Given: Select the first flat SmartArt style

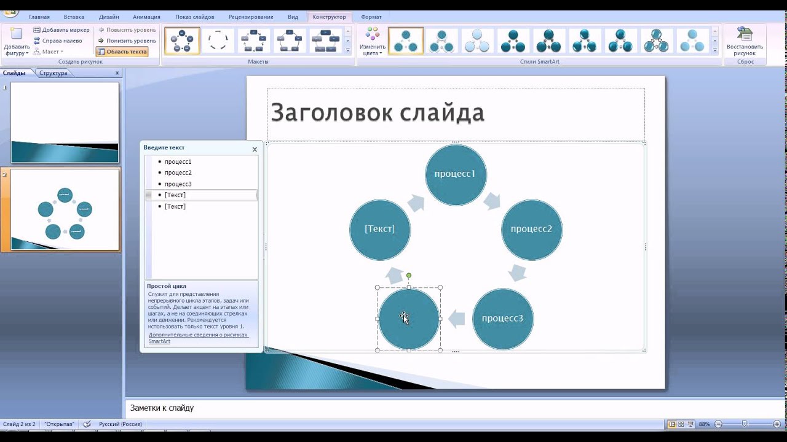Looking at the screenshot, I should [x=406, y=41].
